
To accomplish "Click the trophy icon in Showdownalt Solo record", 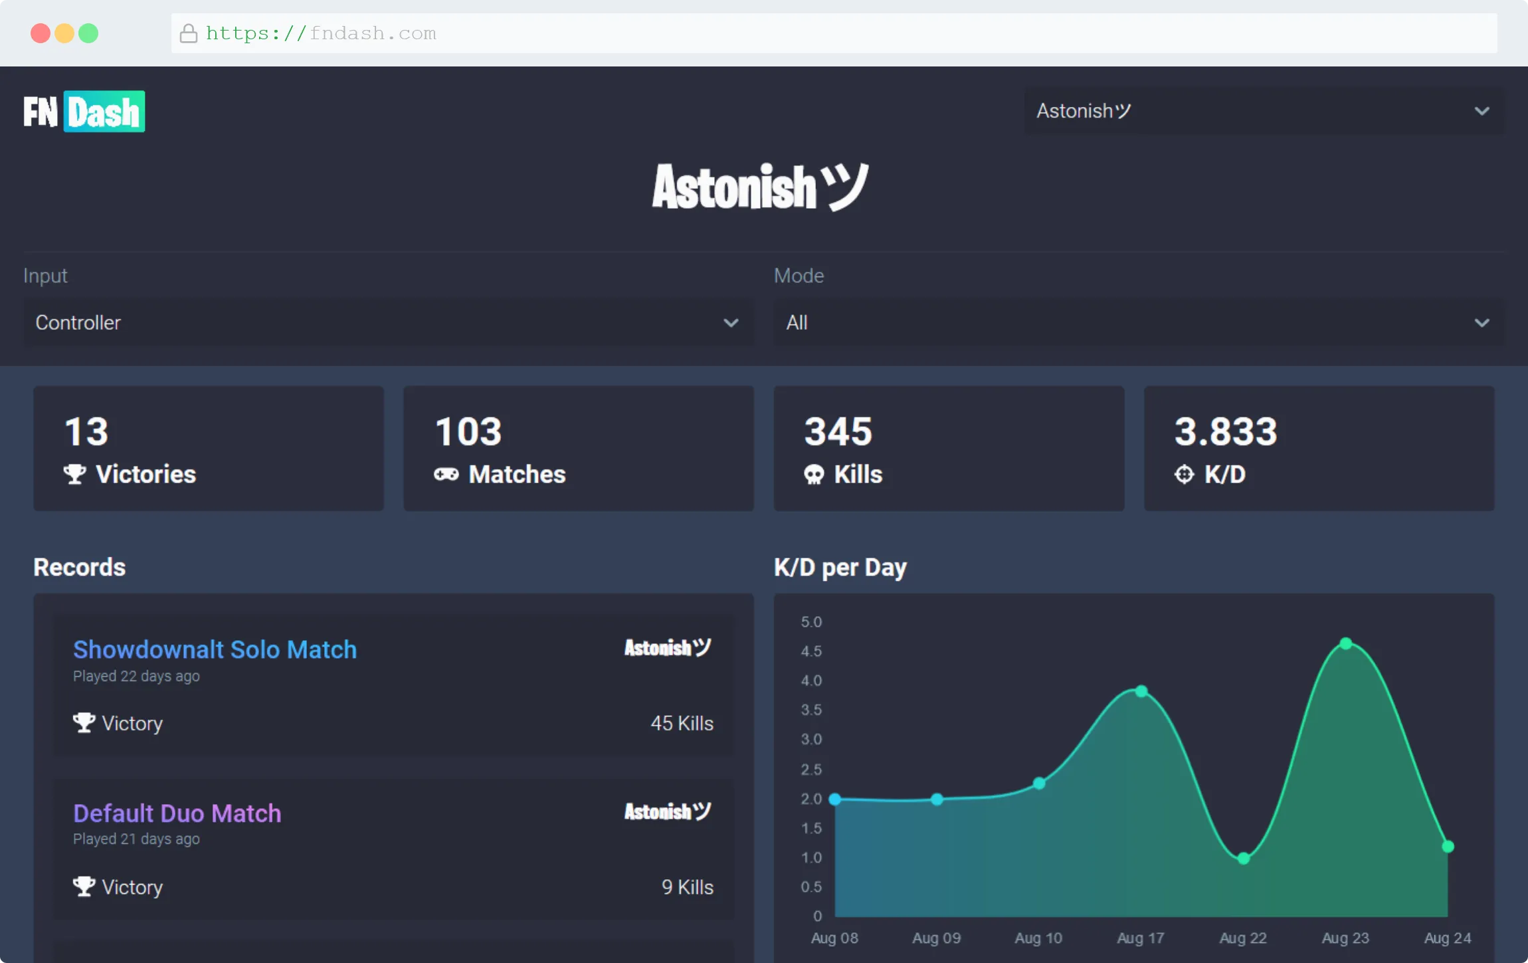I will pyautogui.click(x=84, y=723).
